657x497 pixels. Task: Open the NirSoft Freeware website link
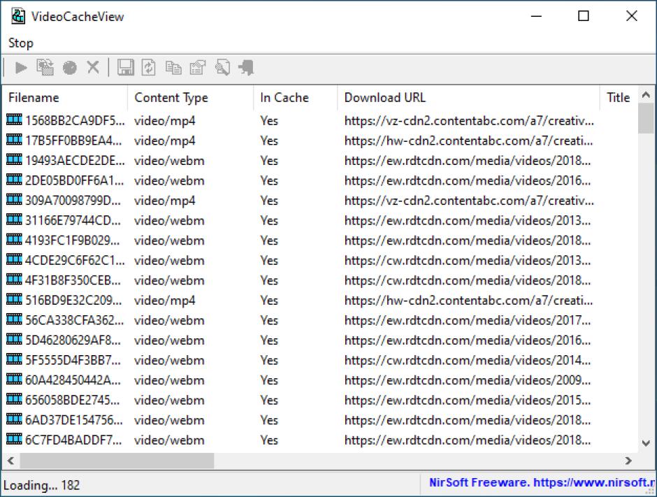(x=542, y=483)
